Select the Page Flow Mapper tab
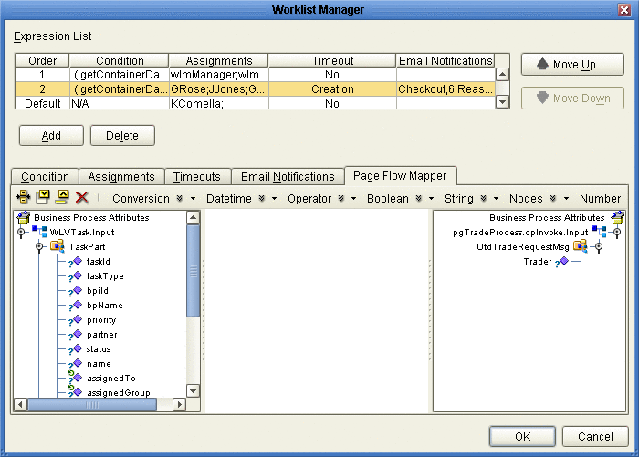The image size is (639, 457). coord(400,175)
